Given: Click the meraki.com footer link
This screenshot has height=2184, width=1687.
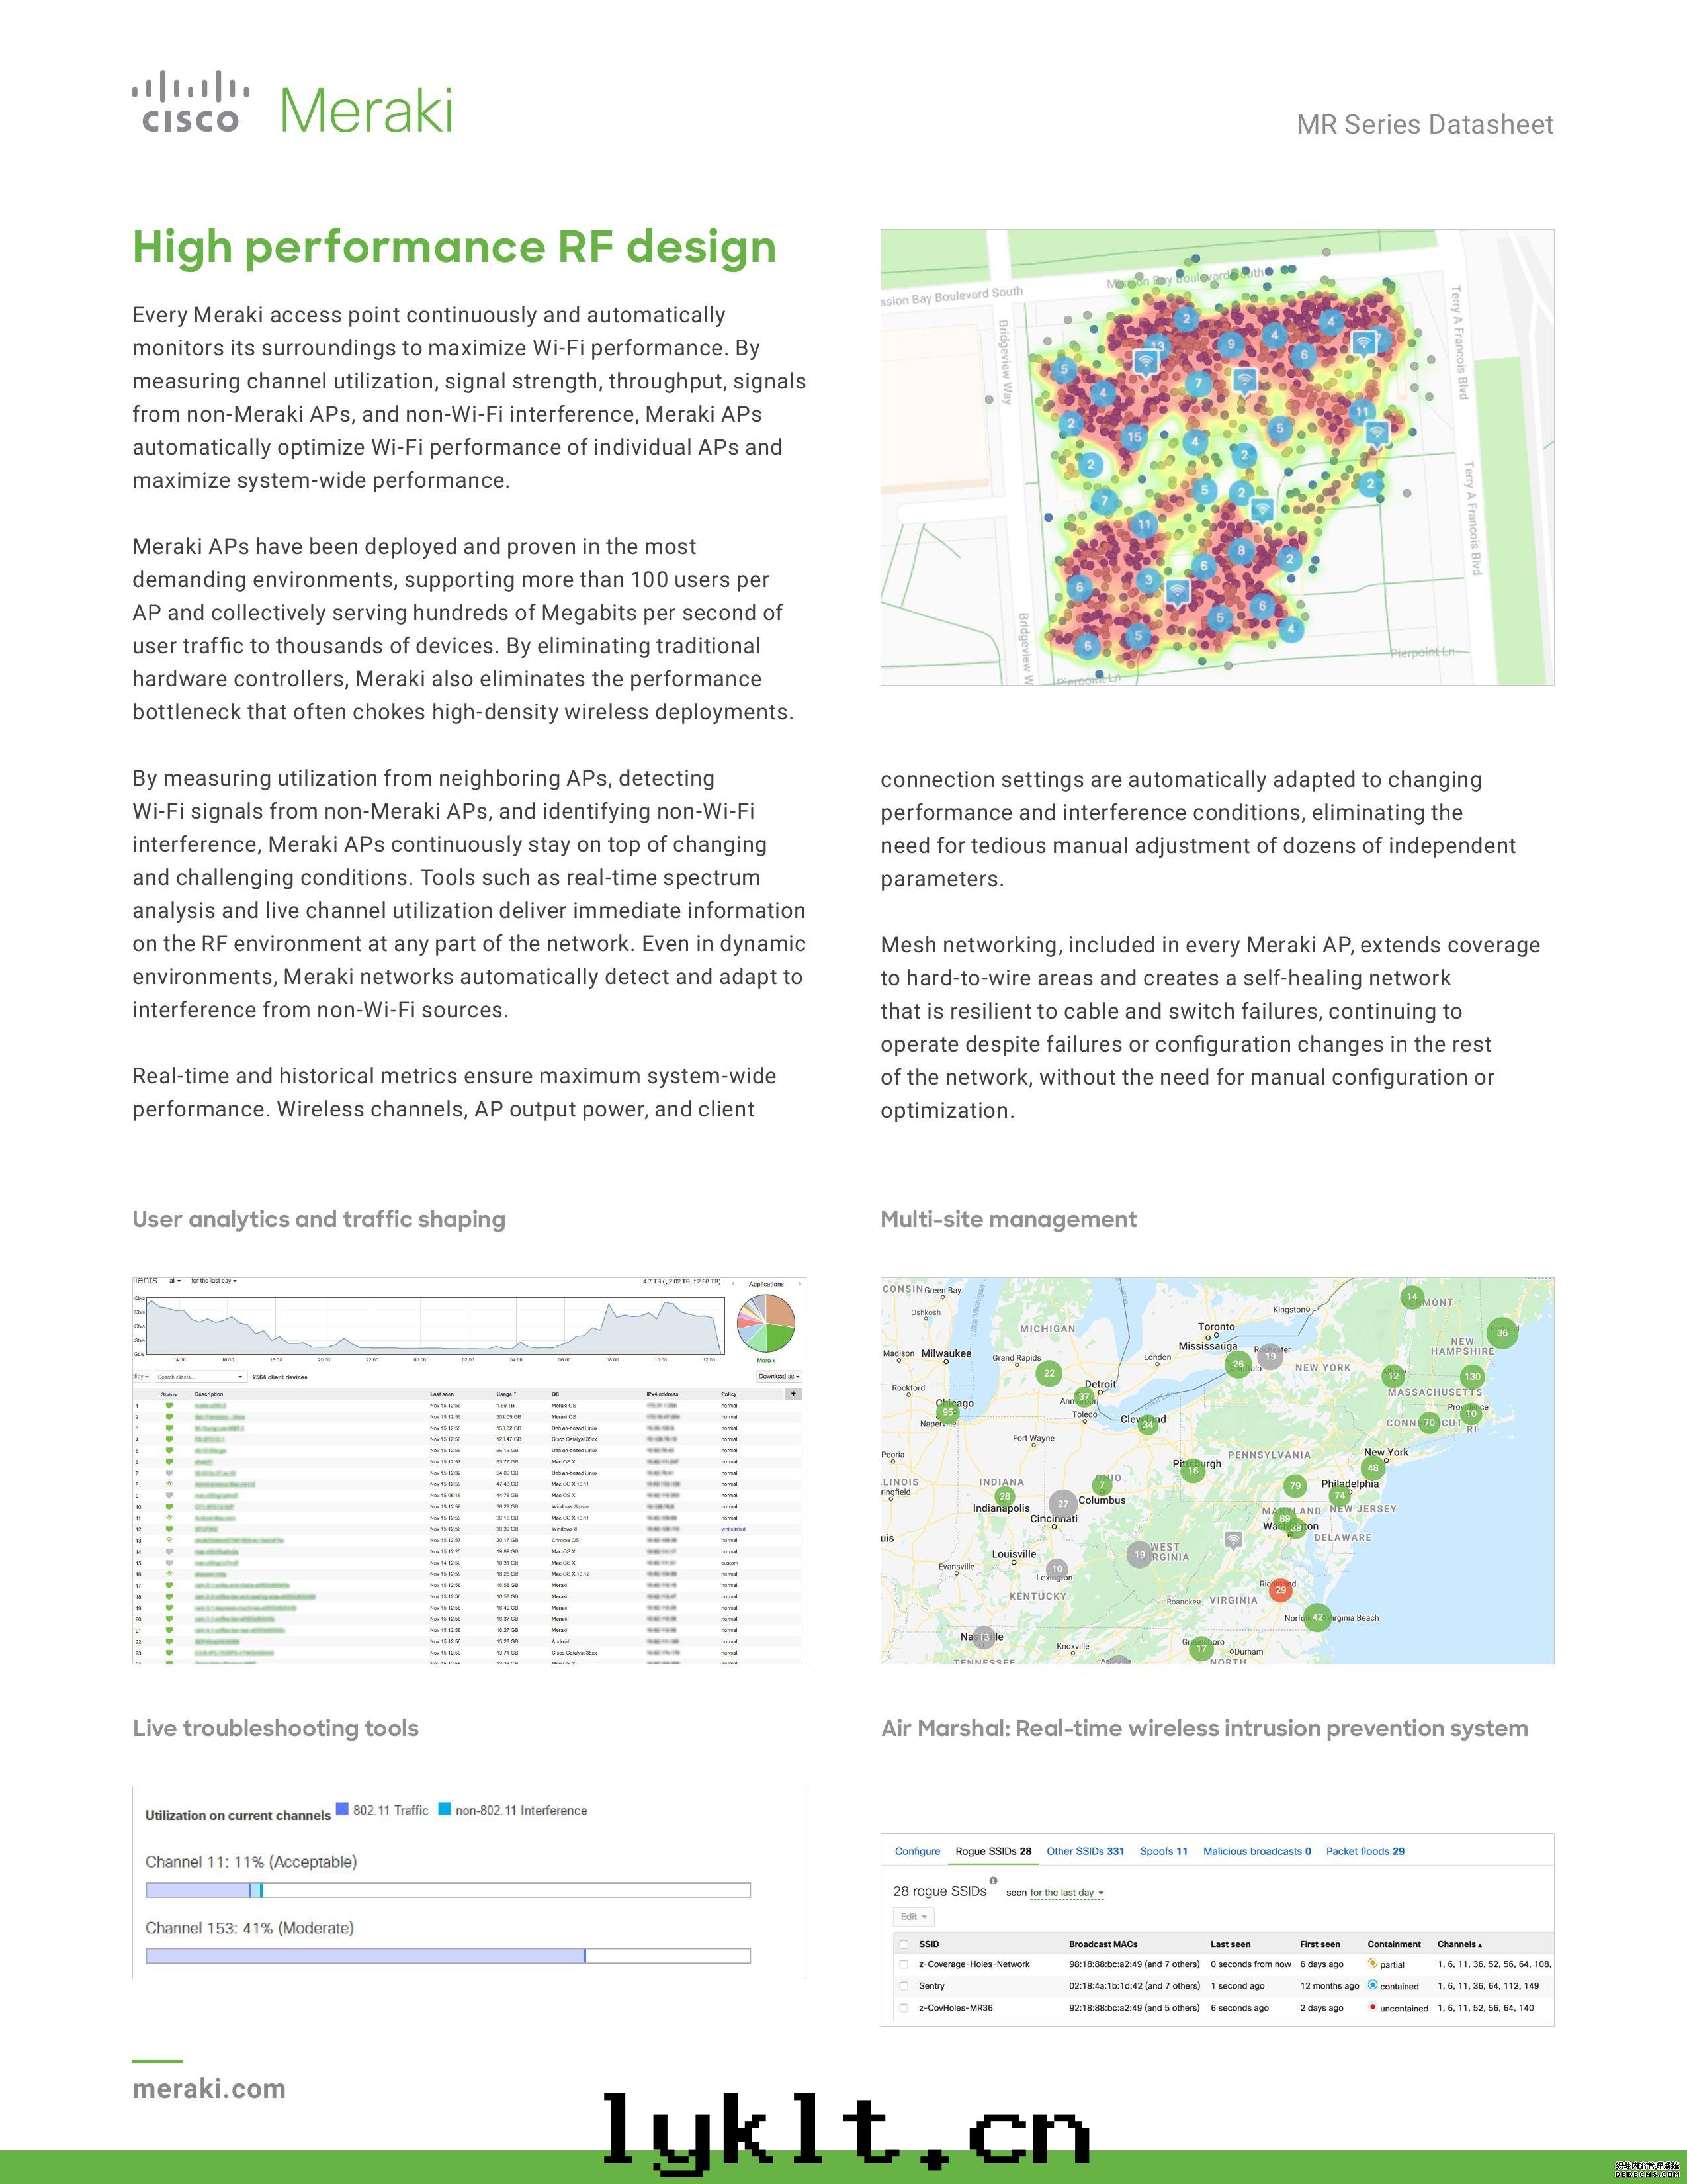Looking at the screenshot, I should 209,2089.
